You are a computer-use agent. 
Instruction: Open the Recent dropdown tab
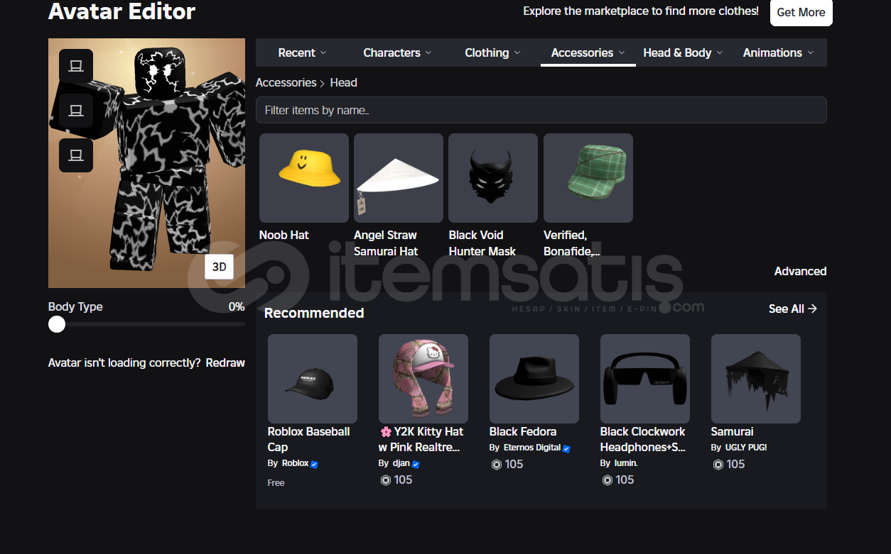[x=303, y=52]
